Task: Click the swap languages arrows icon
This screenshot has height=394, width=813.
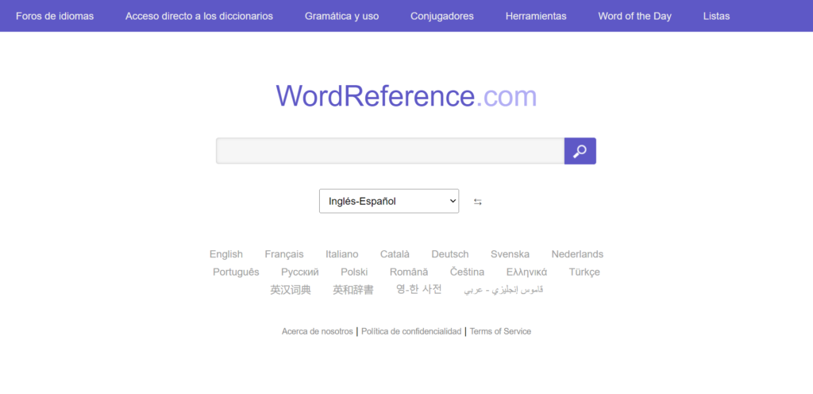Action: pyautogui.click(x=478, y=202)
